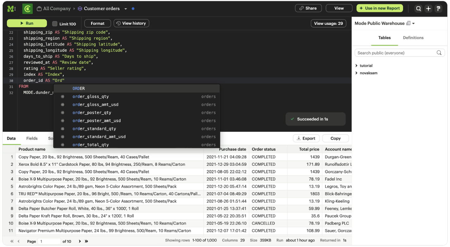450x247 pixels.
Task: Click the Export button
Action: (306, 138)
